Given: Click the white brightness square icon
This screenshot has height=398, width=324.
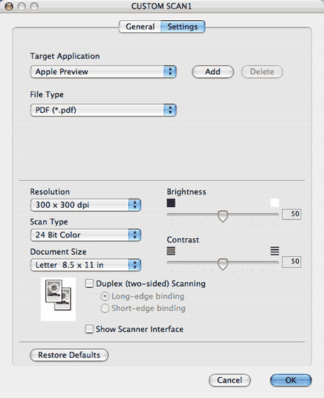Looking at the screenshot, I should (275, 203).
